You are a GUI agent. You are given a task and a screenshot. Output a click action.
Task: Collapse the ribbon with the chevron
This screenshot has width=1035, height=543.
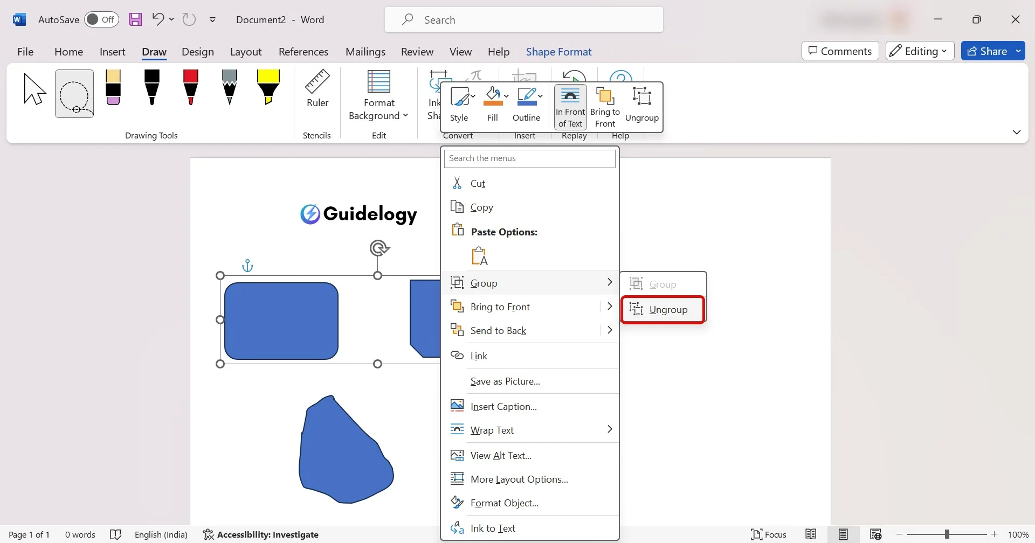[x=1017, y=132]
